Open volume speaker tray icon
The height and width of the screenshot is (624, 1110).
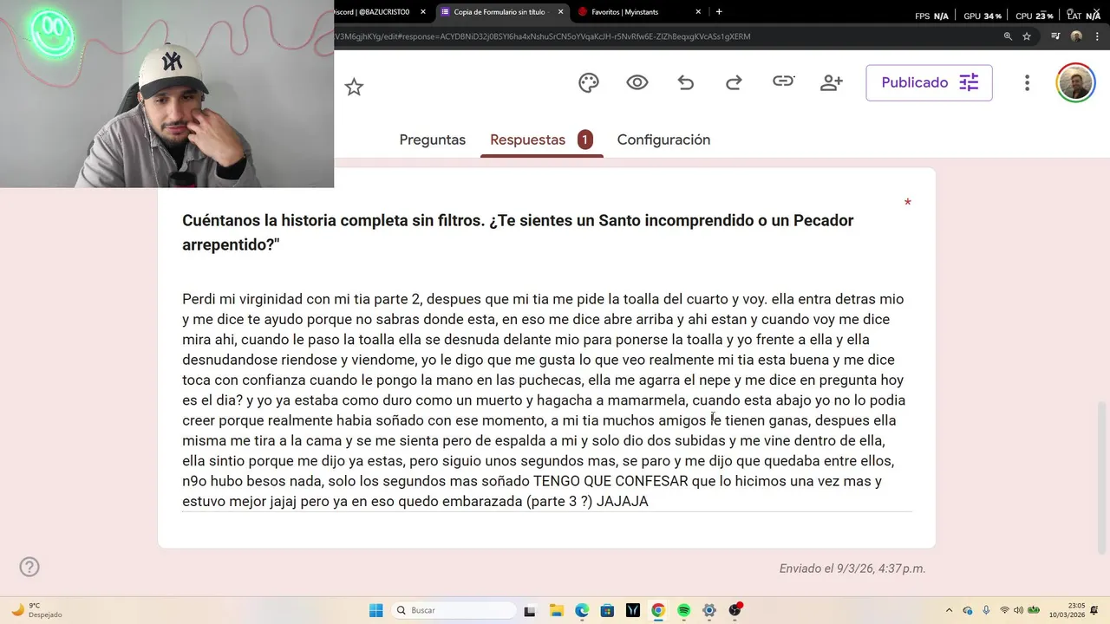(x=1018, y=610)
